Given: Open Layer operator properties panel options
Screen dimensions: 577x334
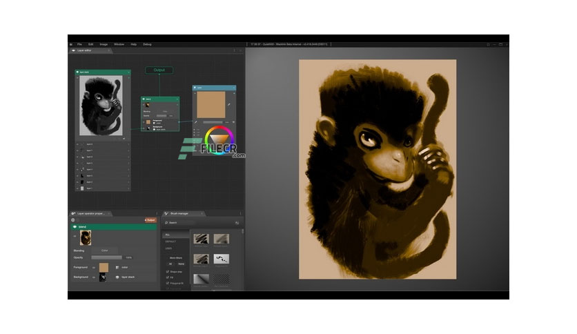Looking at the screenshot, I should (x=157, y=214).
